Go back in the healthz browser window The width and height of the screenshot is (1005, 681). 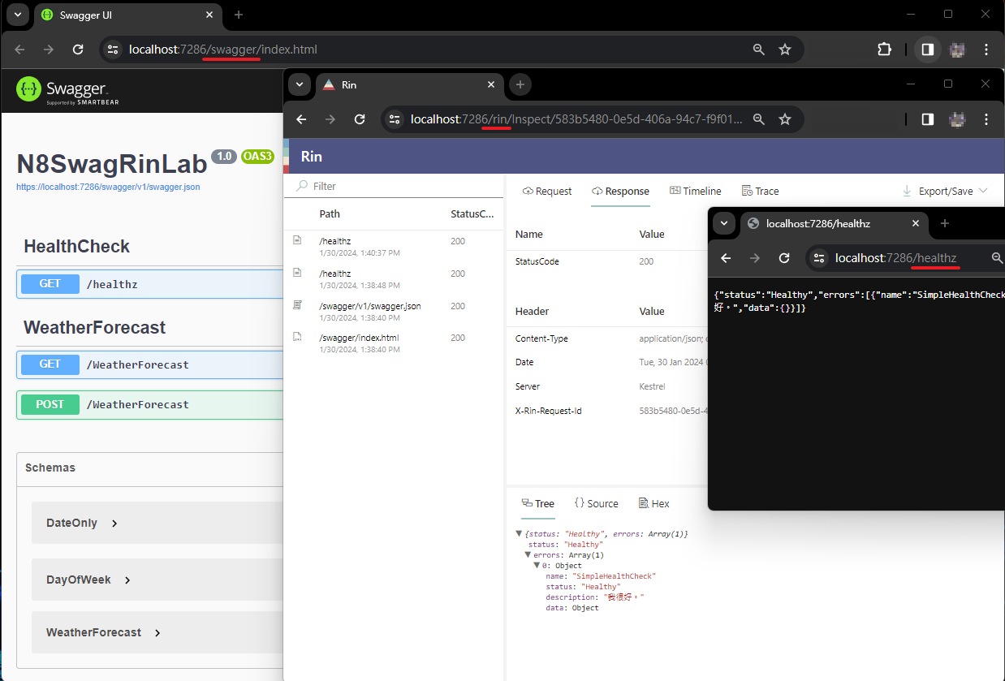pyautogui.click(x=727, y=258)
